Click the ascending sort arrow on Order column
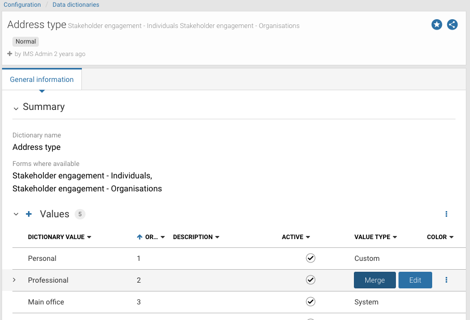 coord(139,237)
